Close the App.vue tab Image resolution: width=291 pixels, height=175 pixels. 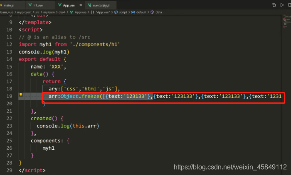[x=81, y=5]
